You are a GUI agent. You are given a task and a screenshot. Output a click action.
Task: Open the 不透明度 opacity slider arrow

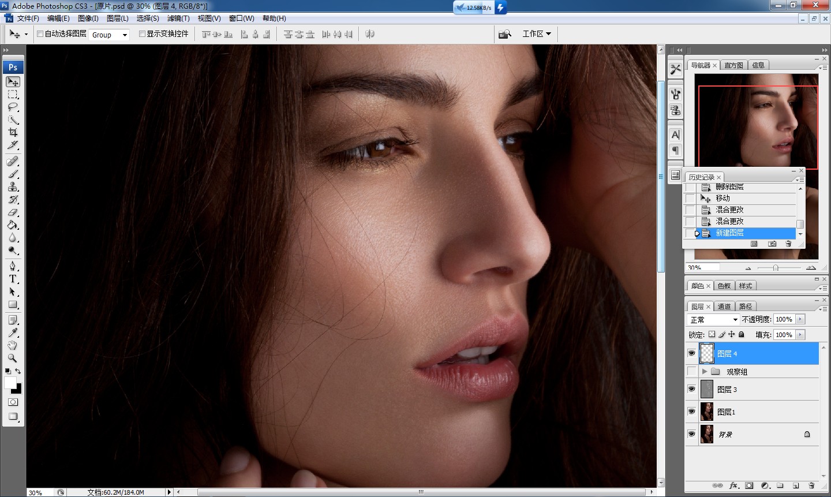[x=800, y=319]
